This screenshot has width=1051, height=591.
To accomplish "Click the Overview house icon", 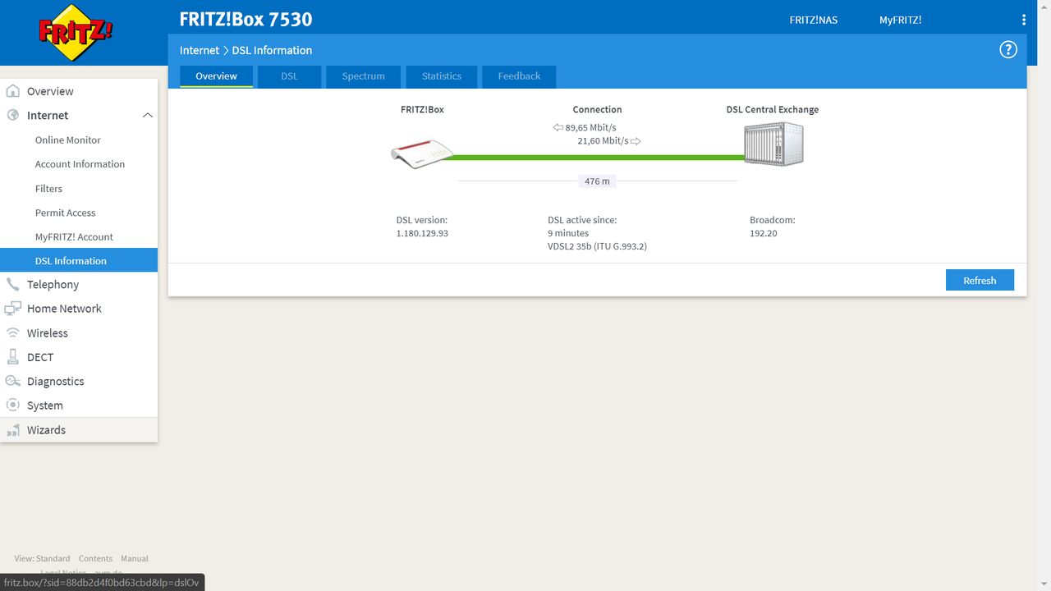I will 12,91.
